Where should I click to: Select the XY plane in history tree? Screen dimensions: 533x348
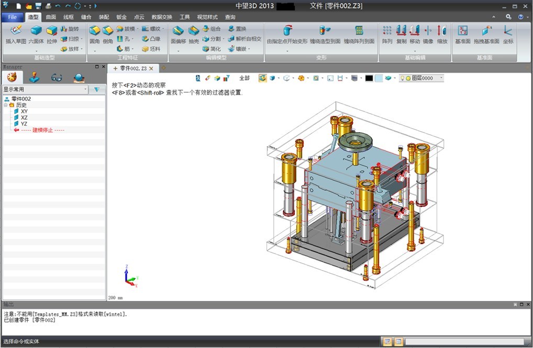coord(24,111)
